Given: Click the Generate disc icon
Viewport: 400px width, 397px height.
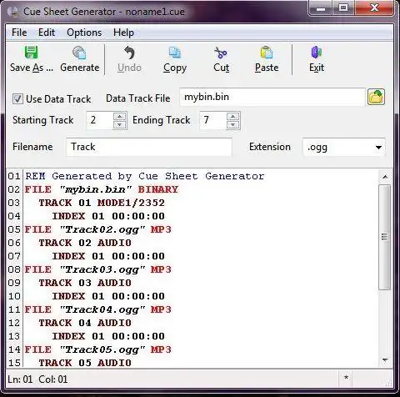Looking at the screenshot, I should (x=79, y=53).
